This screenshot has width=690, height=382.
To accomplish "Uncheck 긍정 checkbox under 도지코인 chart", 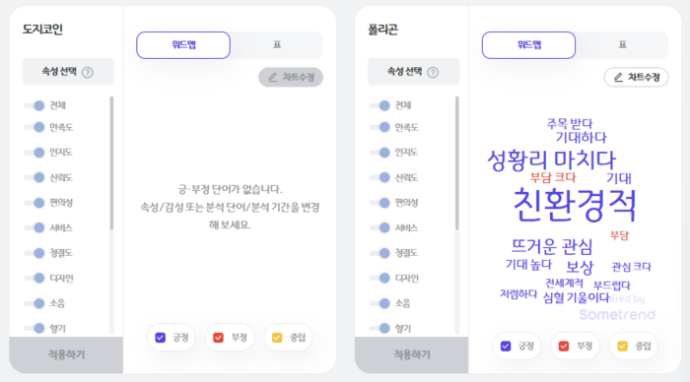I will (x=160, y=338).
